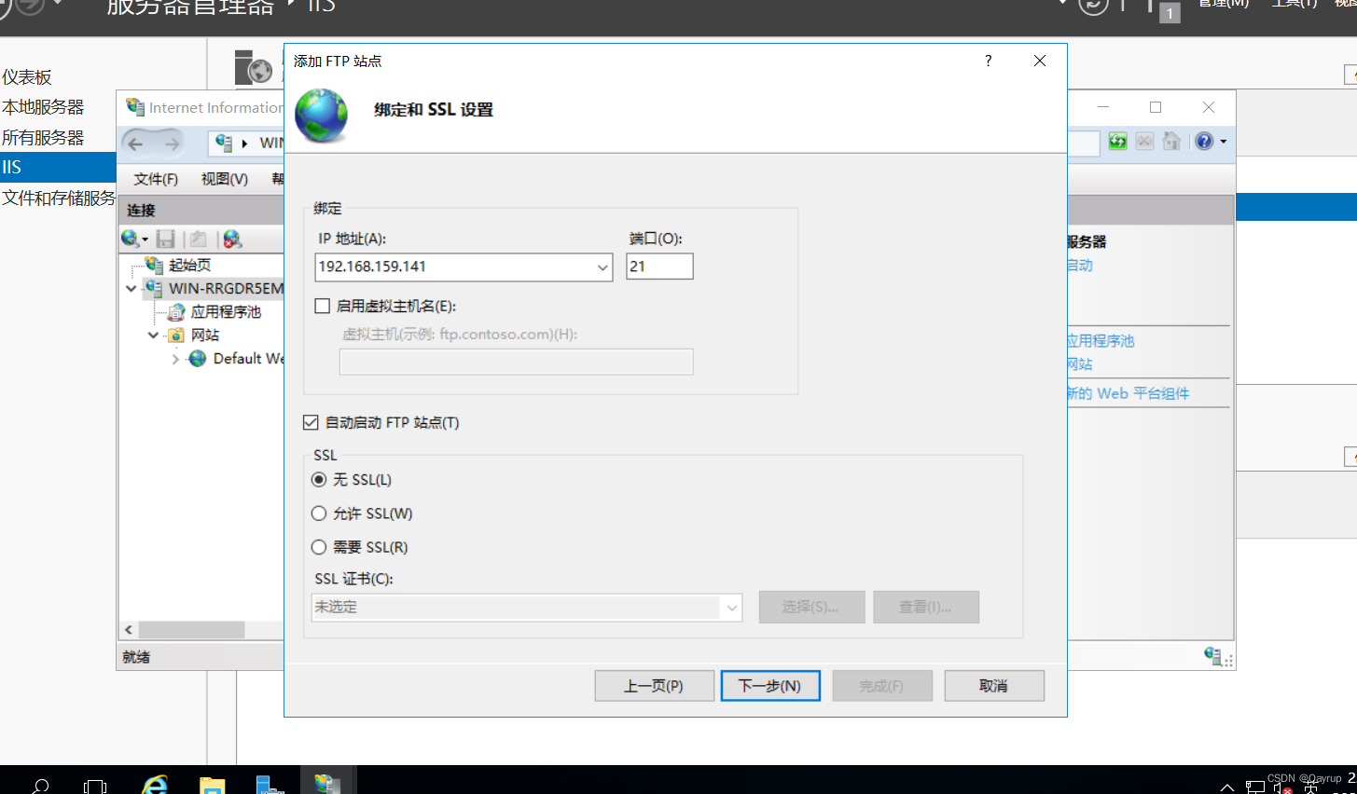Open the blue help icon in IIS Manager

tap(1204, 141)
